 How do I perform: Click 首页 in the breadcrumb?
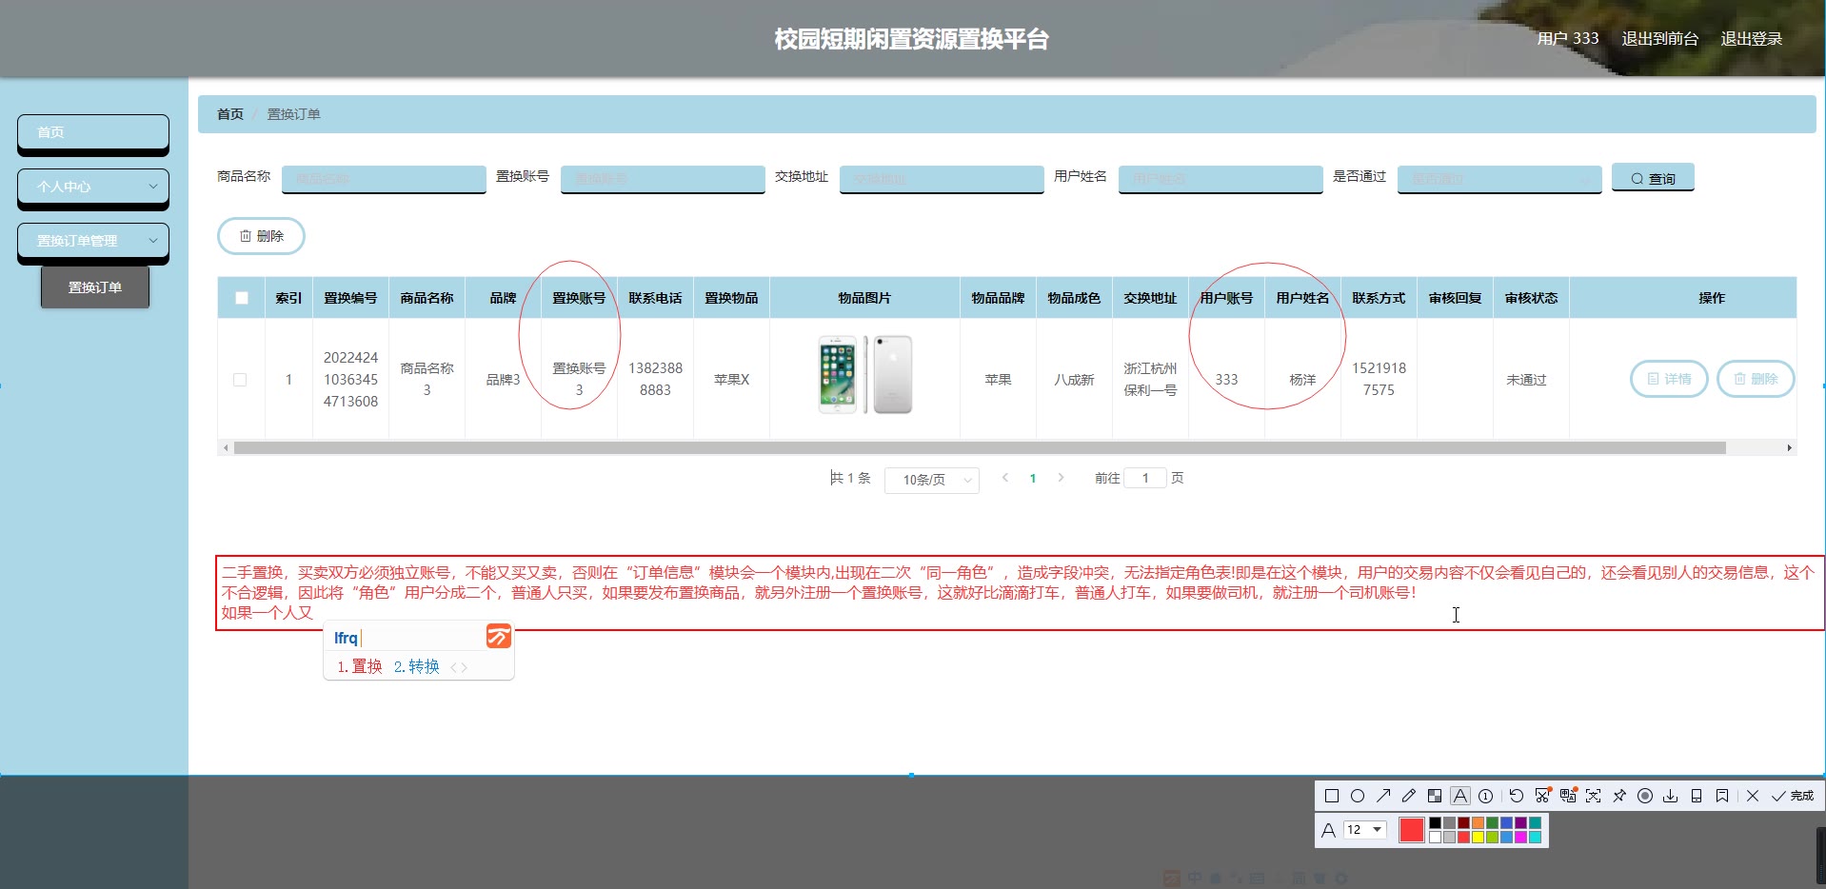(230, 114)
